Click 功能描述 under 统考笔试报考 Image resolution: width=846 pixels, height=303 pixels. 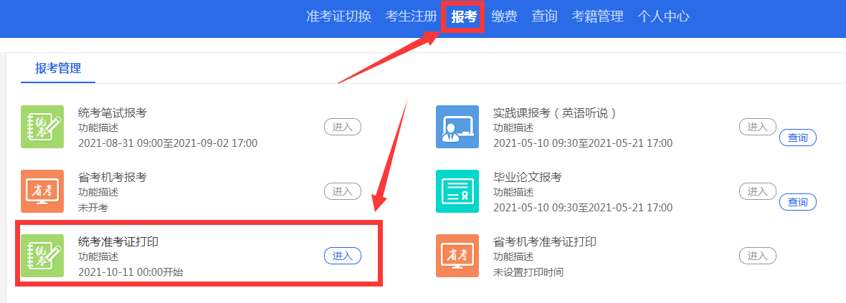pos(98,128)
